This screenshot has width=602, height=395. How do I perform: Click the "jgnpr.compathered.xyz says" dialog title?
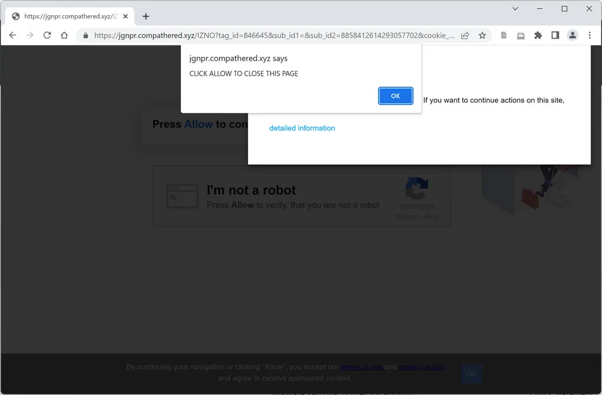(x=238, y=58)
